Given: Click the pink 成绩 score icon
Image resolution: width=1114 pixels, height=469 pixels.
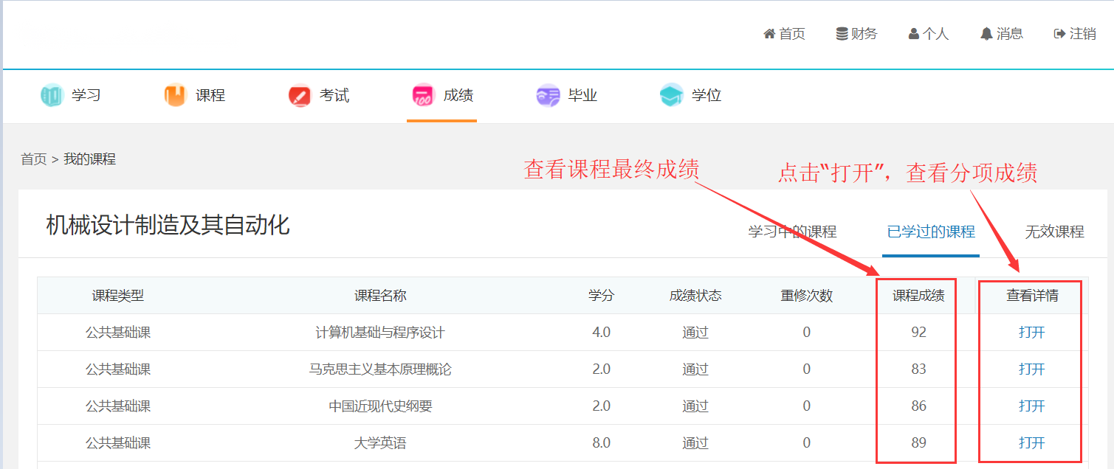Looking at the screenshot, I should pyautogui.click(x=424, y=96).
